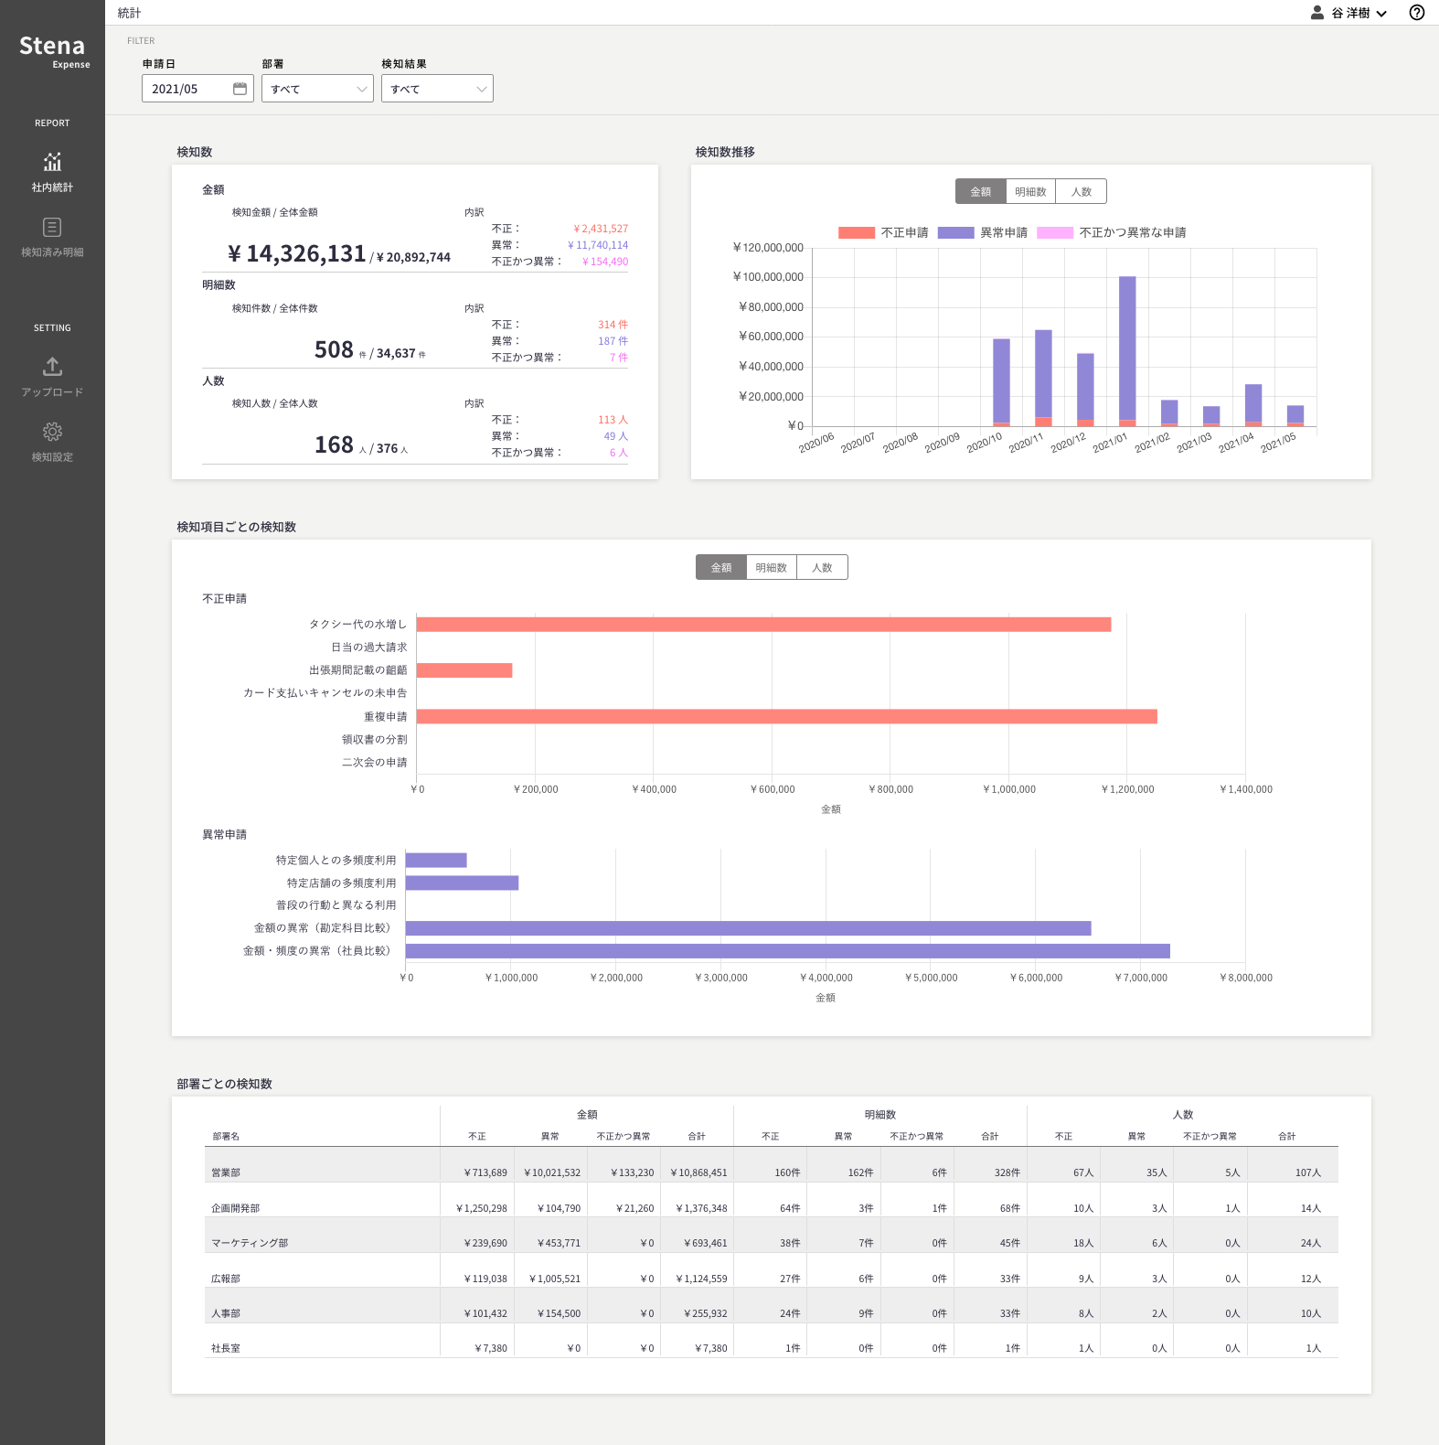Select 明細数 tab in 検知数推移 chart
Screen dimensions: 1439x1445
click(1030, 191)
